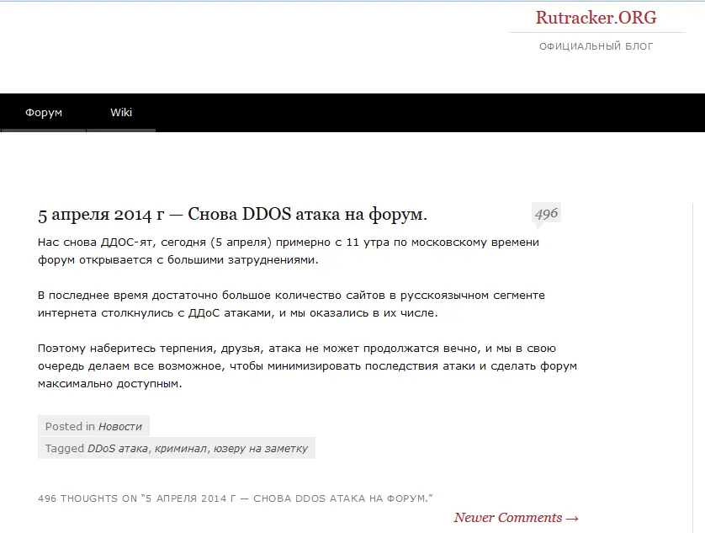Click the 496 THOUGHTS ON heading
The height and width of the screenshot is (533, 705).
coord(236,498)
